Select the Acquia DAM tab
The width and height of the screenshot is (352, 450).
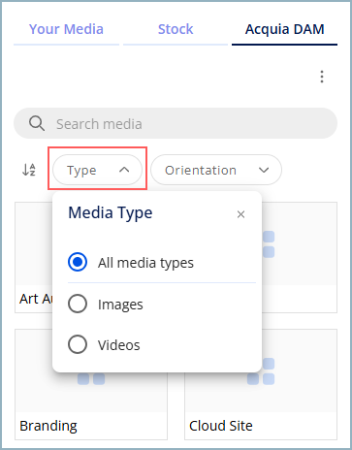pos(284,29)
